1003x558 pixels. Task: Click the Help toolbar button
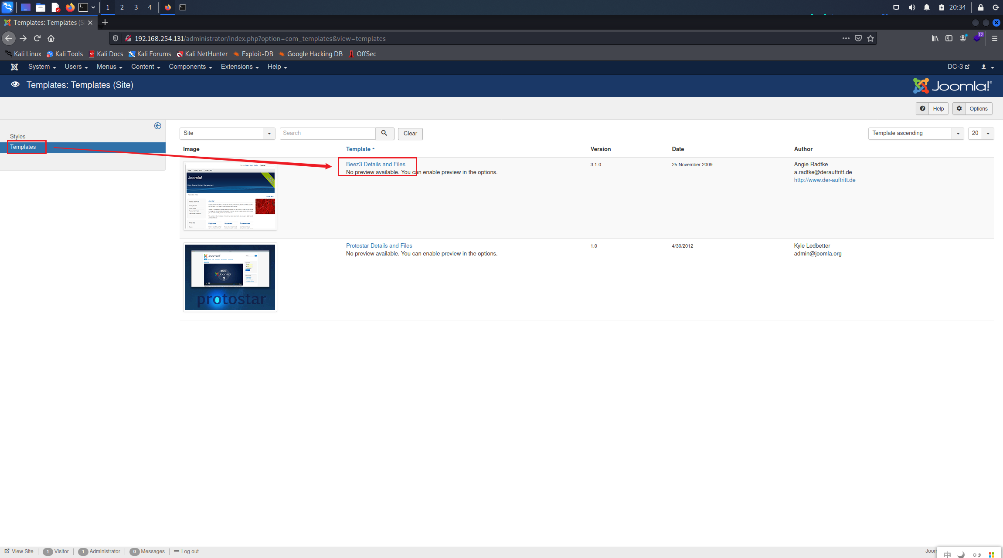(x=932, y=108)
